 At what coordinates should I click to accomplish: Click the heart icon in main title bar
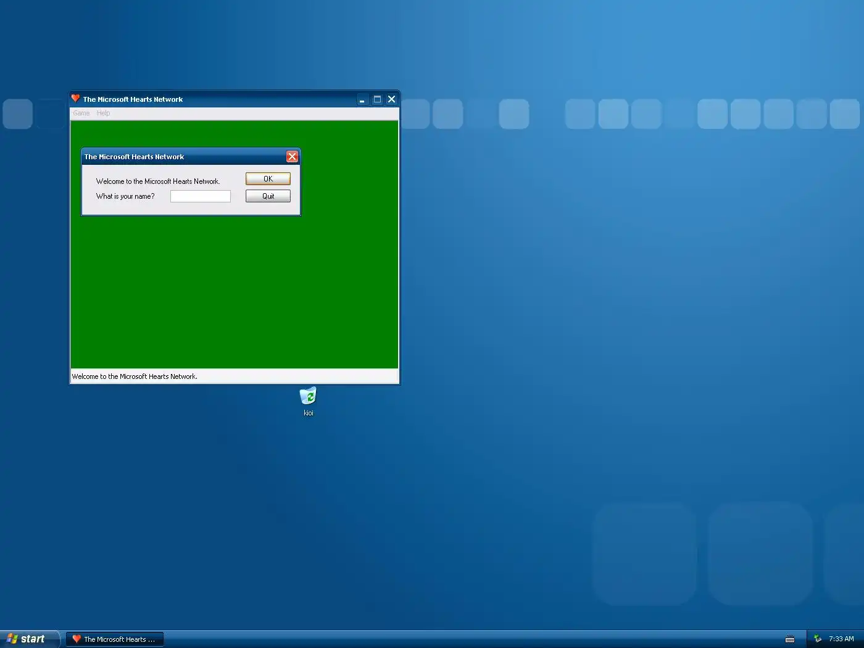[x=76, y=99]
